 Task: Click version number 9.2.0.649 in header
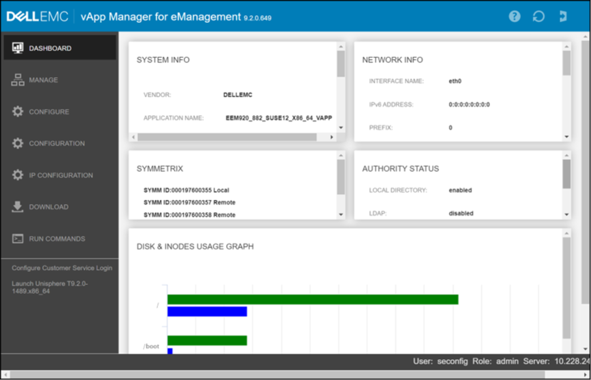tap(257, 18)
